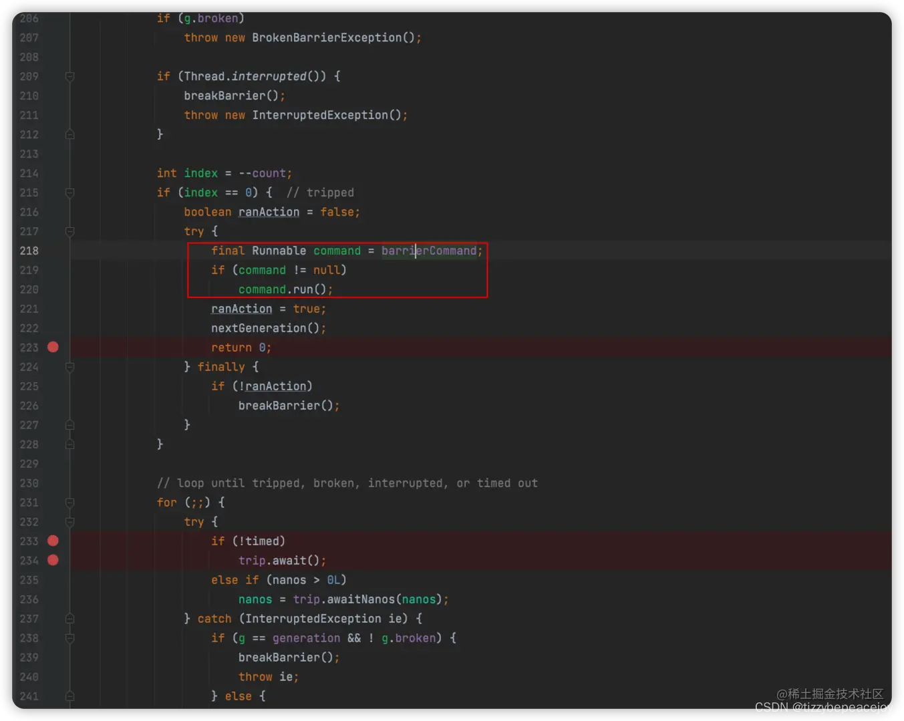
Task: Click trip.await() on line 234
Action: pos(279,561)
